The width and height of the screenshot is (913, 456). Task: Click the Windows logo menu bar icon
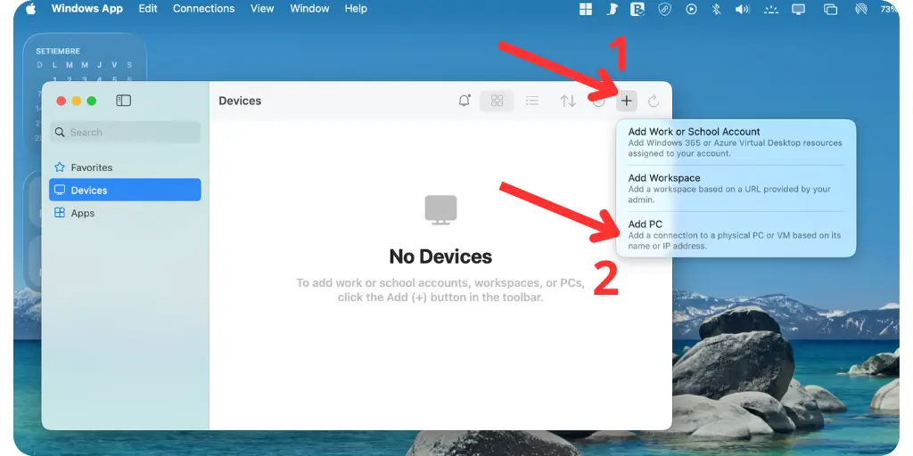coord(586,9)
